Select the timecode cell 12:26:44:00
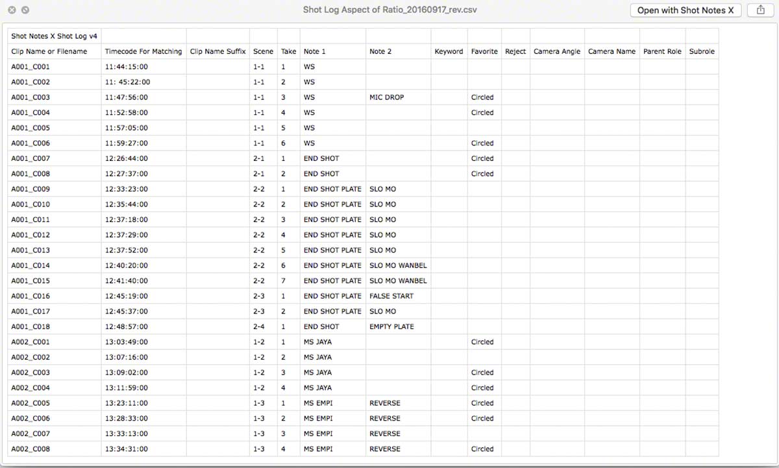The width and height of the screenshot is (779, 468). pyautogui.click(x=143, y=158)
